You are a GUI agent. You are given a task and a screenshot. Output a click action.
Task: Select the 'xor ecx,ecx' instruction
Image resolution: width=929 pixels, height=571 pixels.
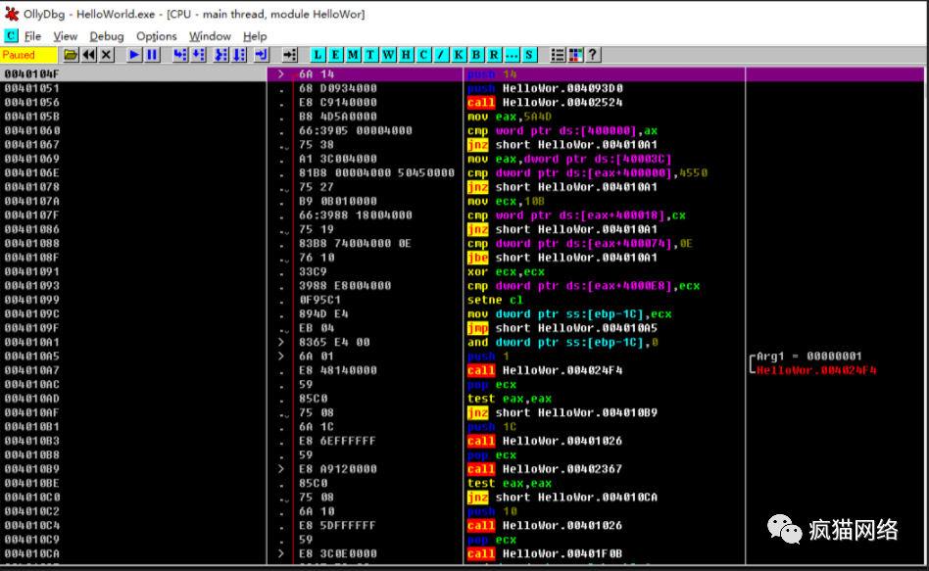pyautogui.click(x=506, y=272)
